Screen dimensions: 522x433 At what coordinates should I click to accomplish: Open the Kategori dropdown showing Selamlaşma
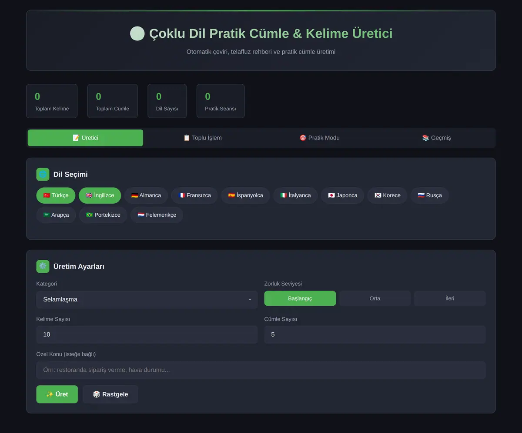147,300
